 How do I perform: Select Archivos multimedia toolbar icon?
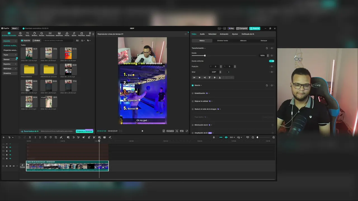[9, 34]
